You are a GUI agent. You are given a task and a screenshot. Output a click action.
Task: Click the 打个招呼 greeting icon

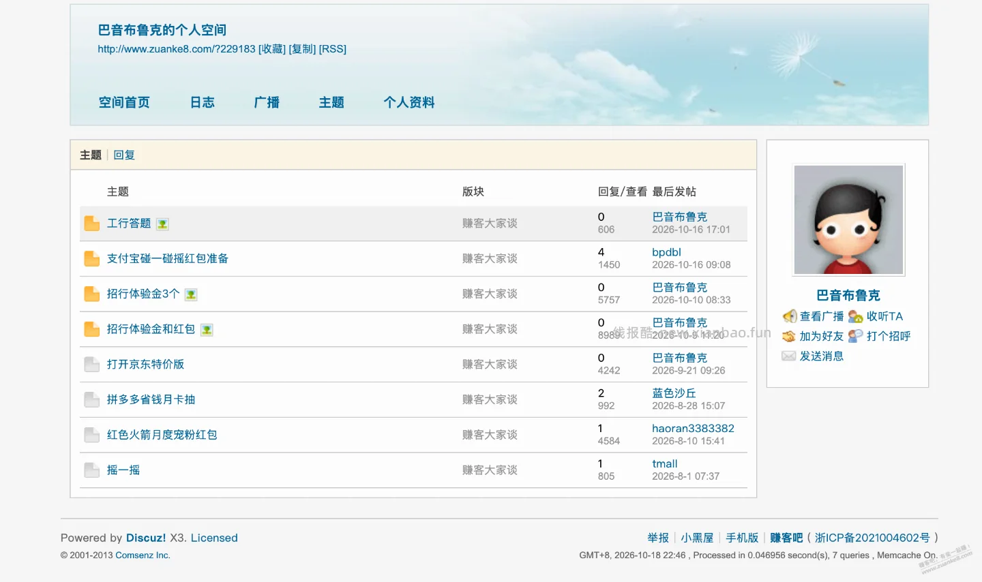point(856,336)
